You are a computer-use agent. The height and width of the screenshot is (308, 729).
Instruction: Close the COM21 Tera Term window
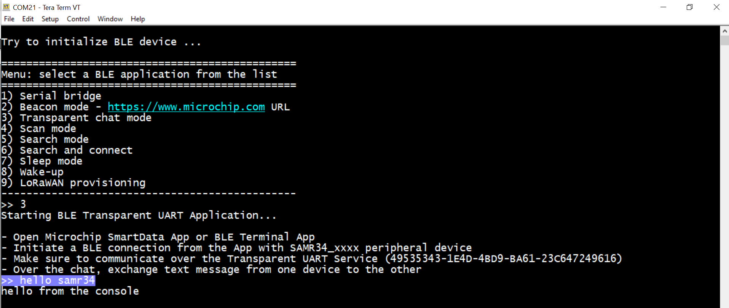pyautogui.click(x=716, y=7)
